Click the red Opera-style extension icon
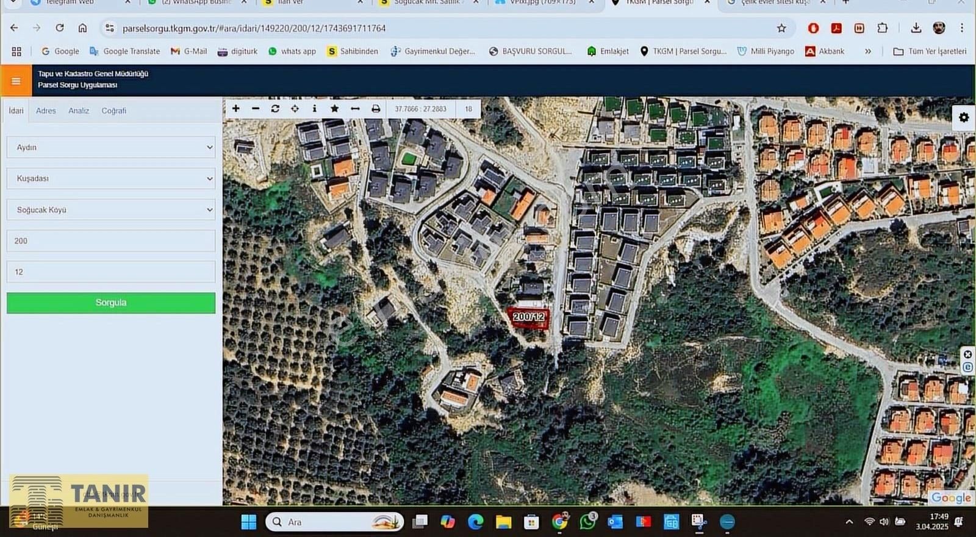 (813, 28)
